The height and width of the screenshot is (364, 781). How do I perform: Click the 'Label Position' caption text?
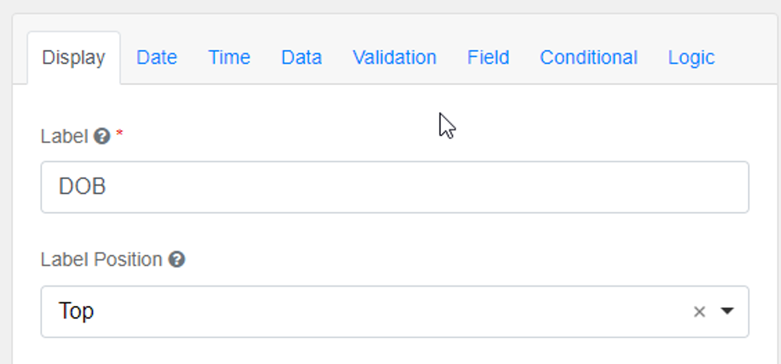pyautogui.click(x=101, y=260)
